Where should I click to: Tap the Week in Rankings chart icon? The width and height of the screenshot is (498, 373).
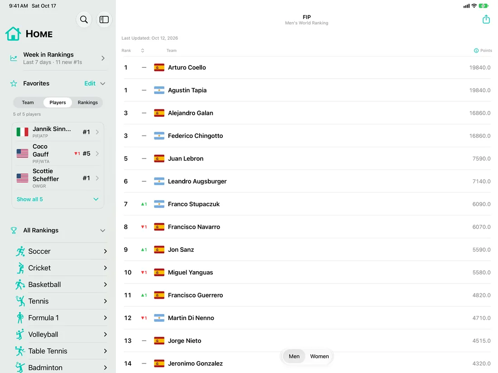tap(14, 58)
